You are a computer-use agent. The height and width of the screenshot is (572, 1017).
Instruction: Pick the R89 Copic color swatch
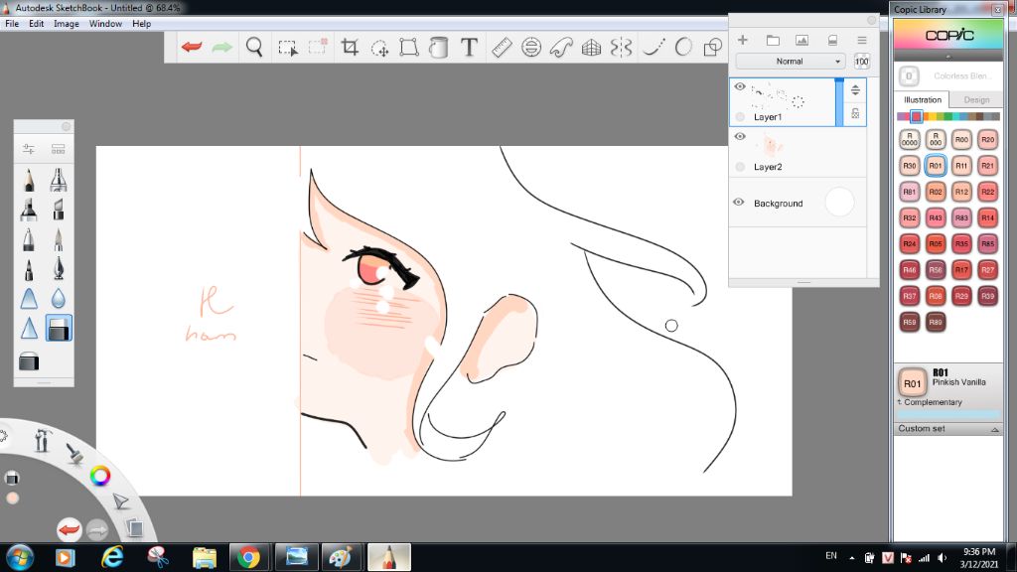936,322
